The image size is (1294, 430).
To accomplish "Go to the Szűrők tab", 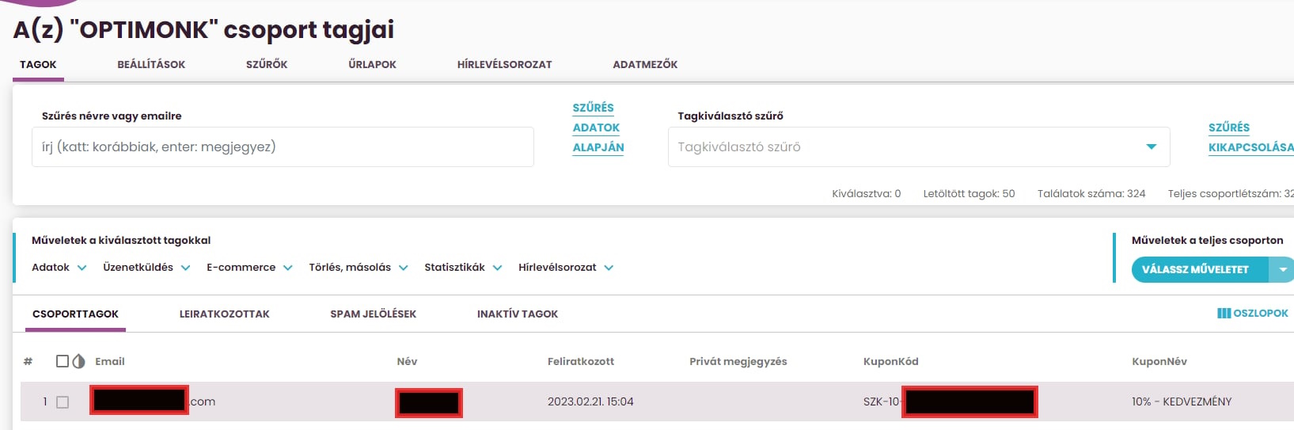I will click(267, 65).
